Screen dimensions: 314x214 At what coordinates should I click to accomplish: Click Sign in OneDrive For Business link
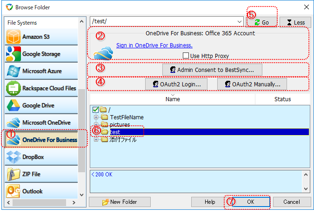point(154,45)
